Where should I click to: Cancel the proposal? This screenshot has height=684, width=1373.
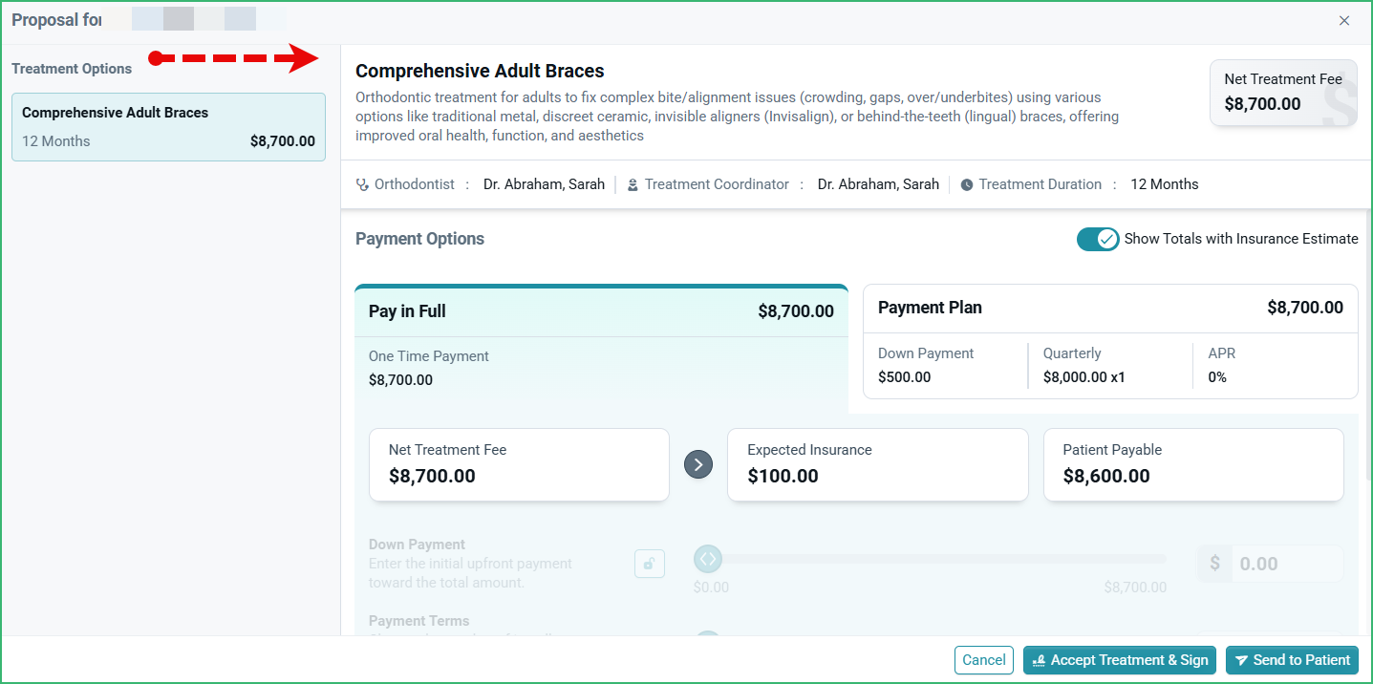tap(984, 660)
